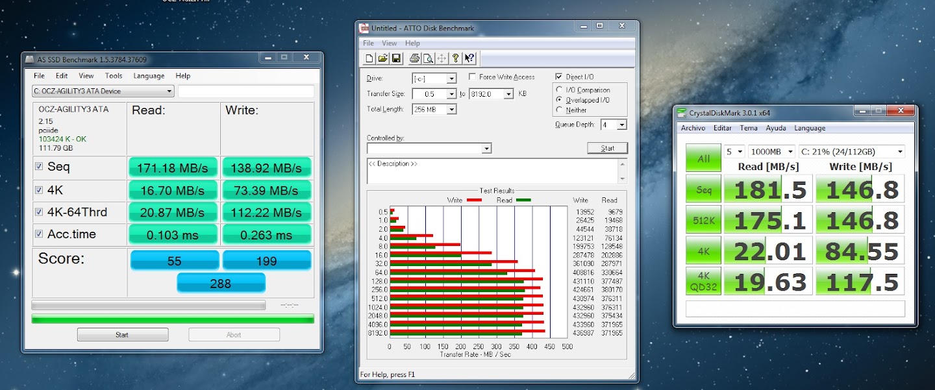Open the Language menu in AS SSD Benchmark

[x=149, y=76]
